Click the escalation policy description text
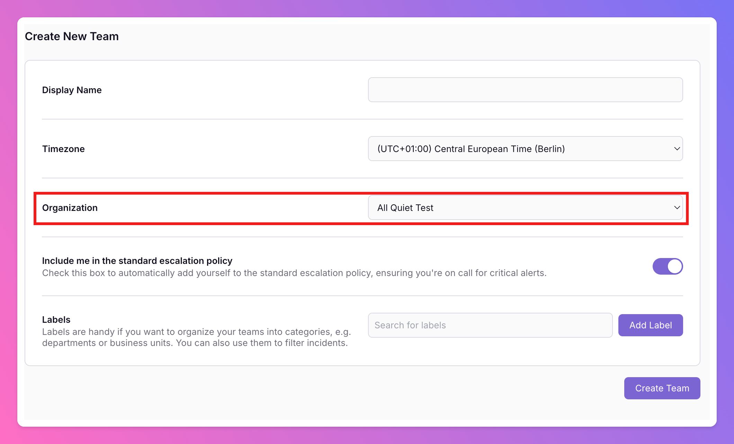 (294, 273)
